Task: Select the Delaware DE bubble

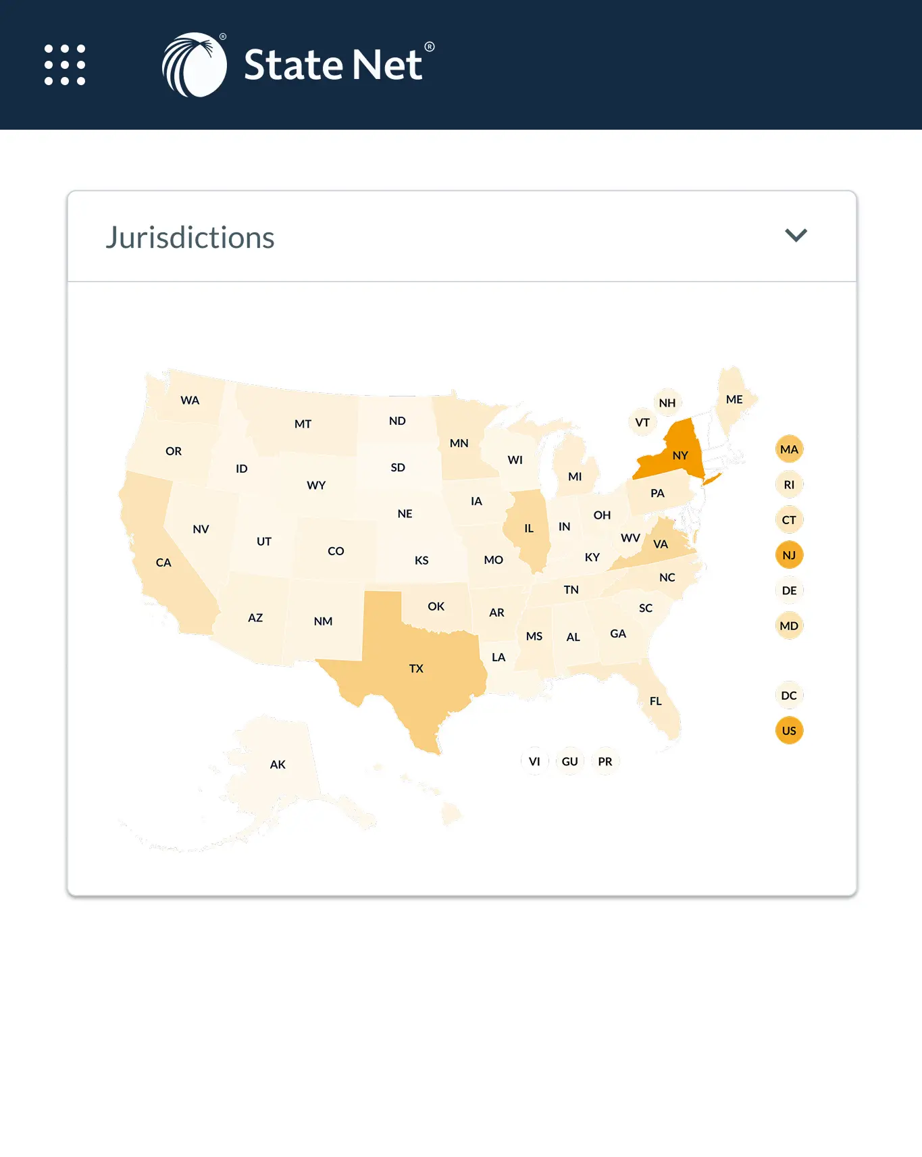Action: click(789, 591)
